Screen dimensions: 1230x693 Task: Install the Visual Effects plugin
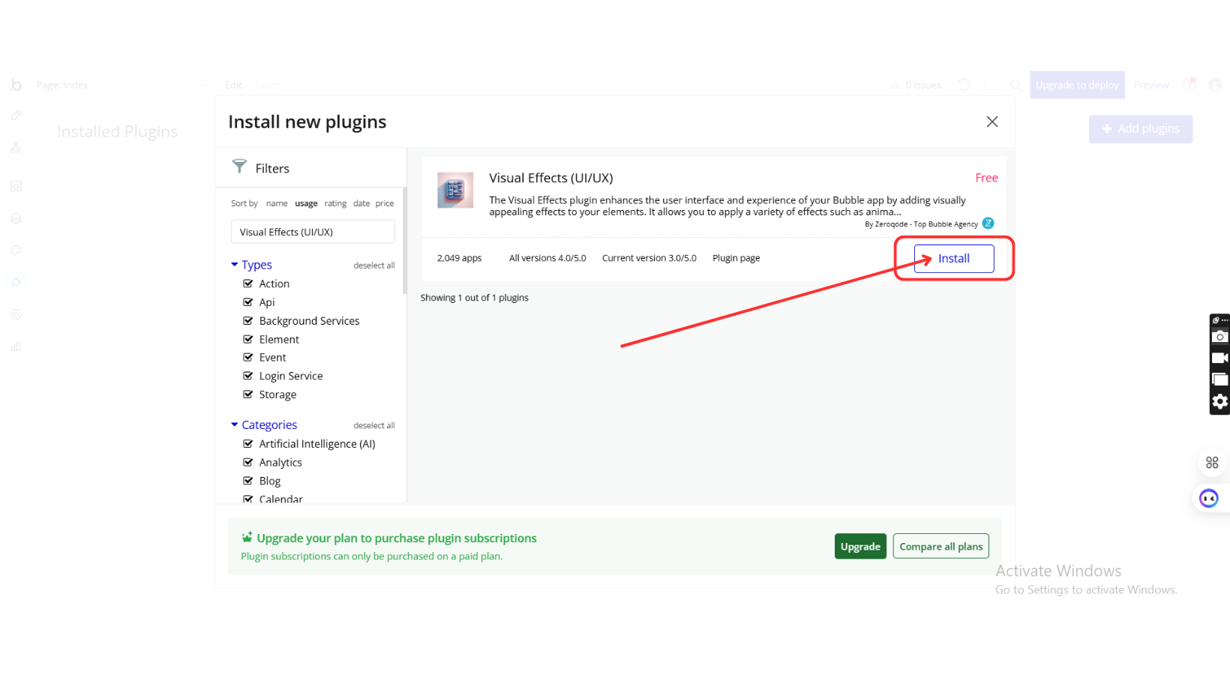click(x=953, y=259)
